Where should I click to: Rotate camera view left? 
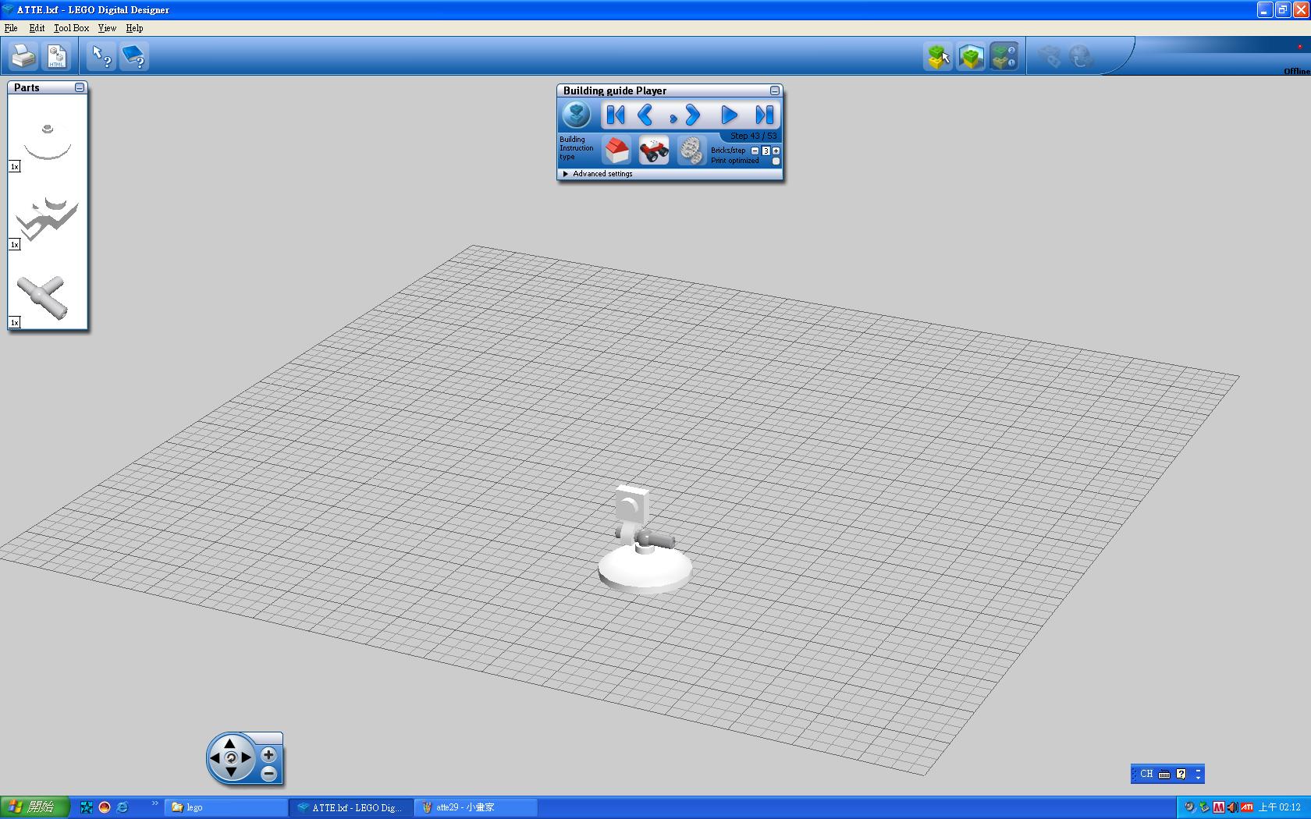click(215, 757)
